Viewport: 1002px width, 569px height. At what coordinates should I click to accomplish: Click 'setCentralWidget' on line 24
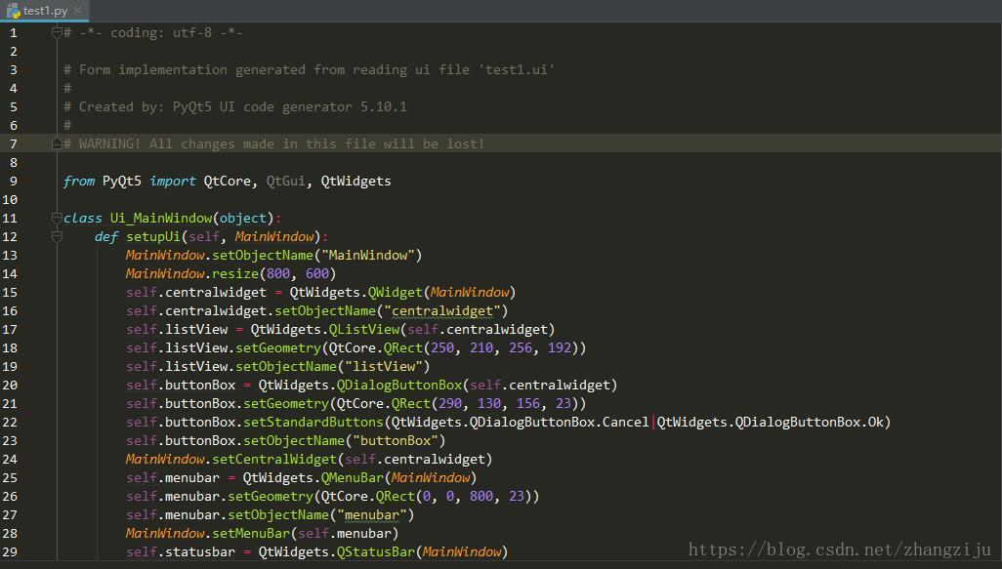[x=274, y=459]
